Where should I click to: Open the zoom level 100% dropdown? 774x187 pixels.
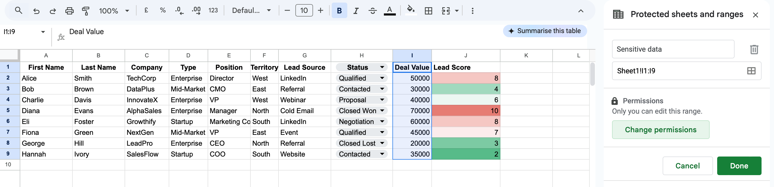(114, 11)
